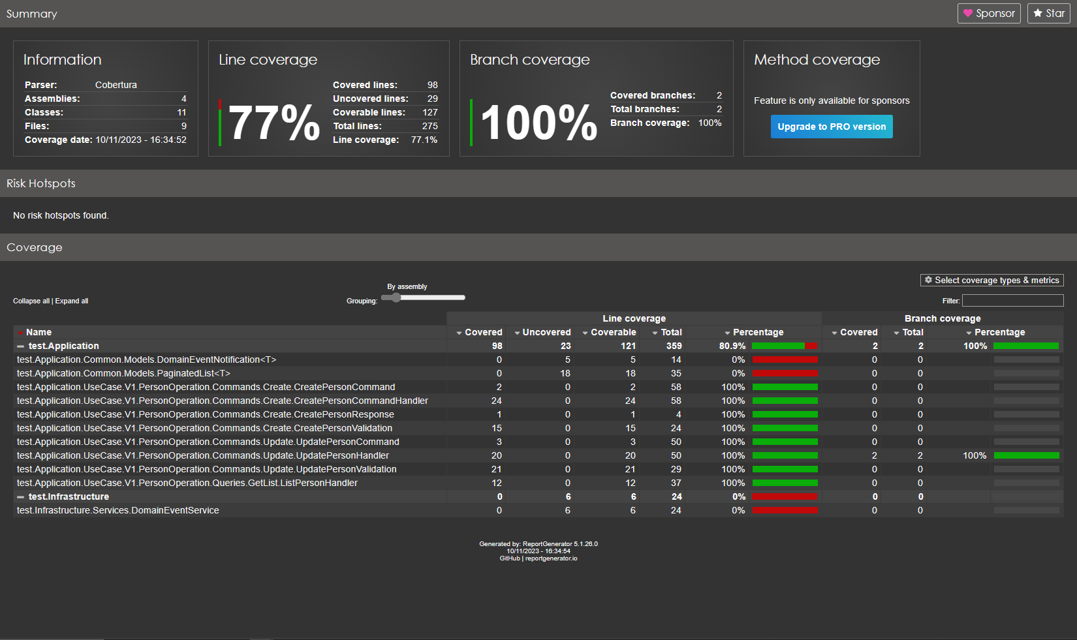This screenshot has width=1077, height=640.
Task: Click the Cobertura parser value
Action: tap(116, 85)
